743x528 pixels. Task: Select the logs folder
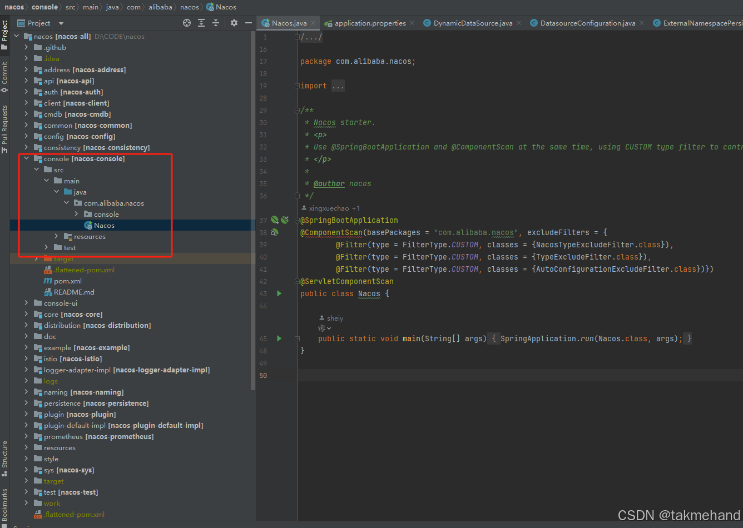(x=51, y=381)
